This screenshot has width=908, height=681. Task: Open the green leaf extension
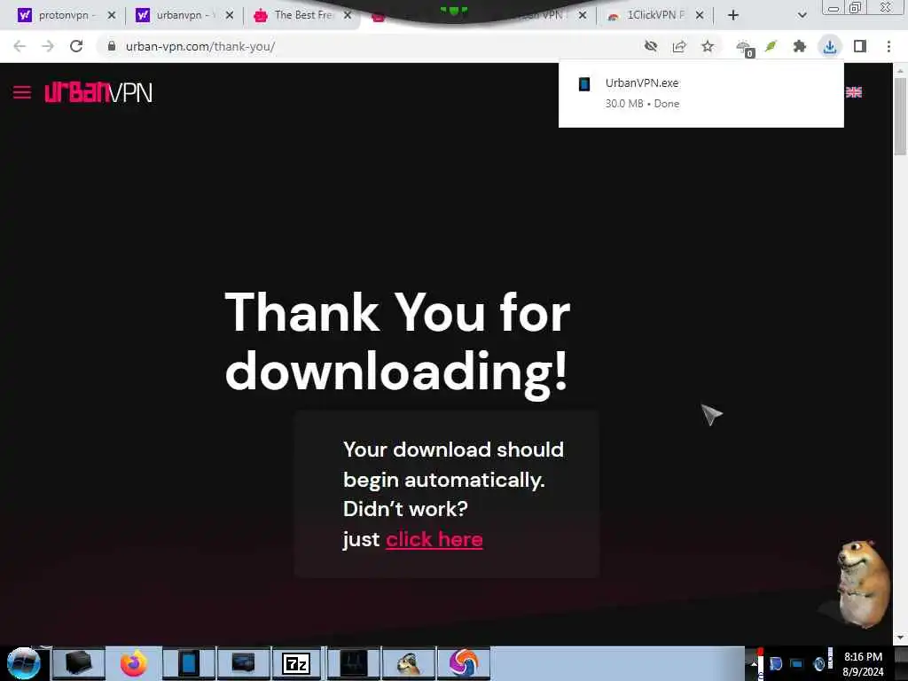[x=771, y=46]
